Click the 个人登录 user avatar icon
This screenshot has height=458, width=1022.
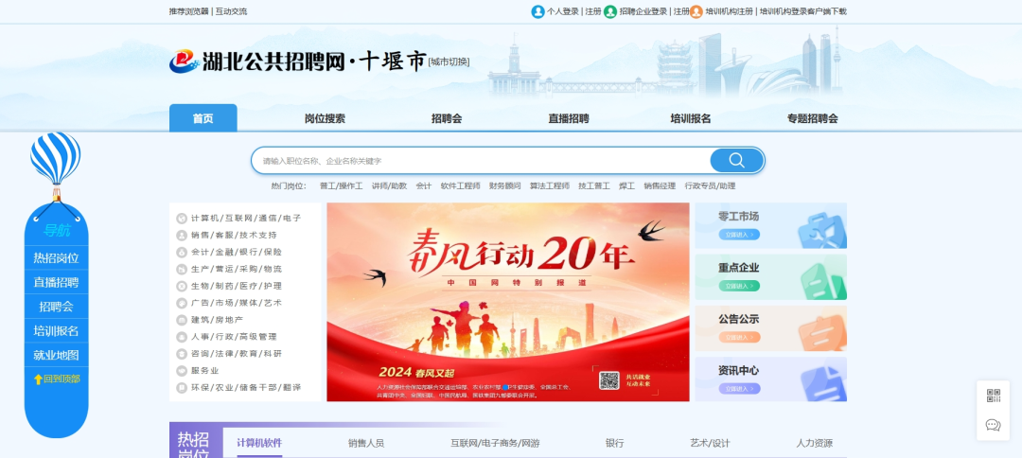click(x=537, y=11)
